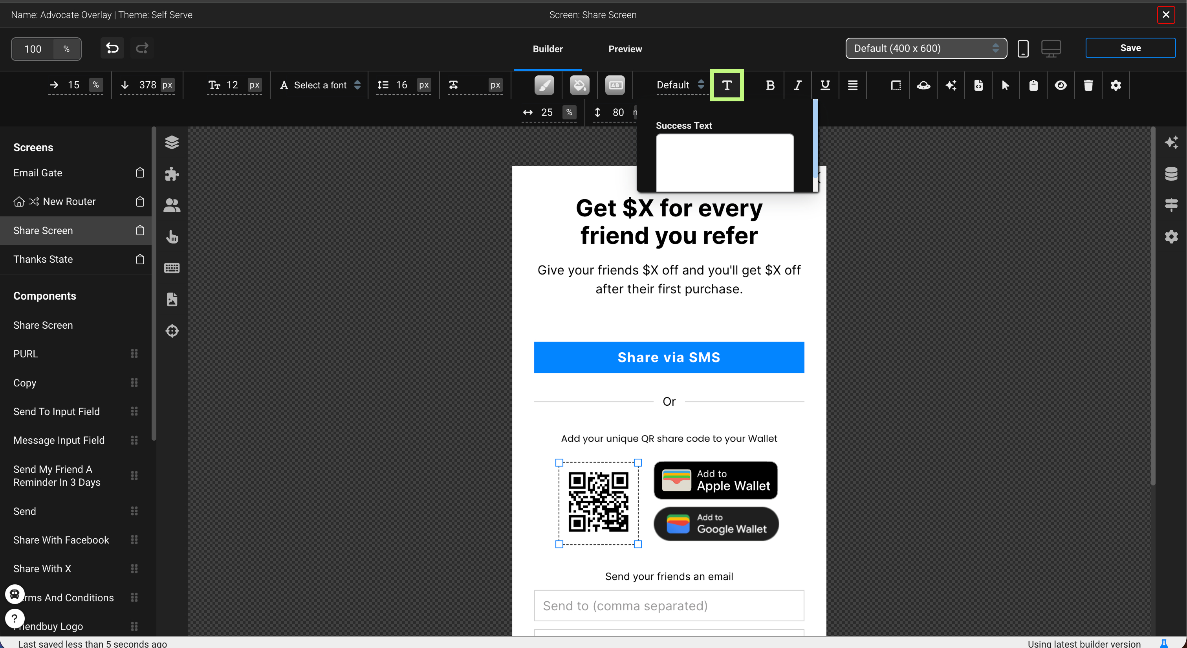Toggle element visibility eye icon
Image resolution: width=1187 pixels, height=648 pixels.
point(1060,85)
